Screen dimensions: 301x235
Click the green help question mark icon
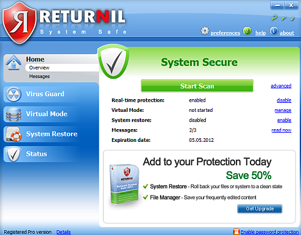click(247, 31)
